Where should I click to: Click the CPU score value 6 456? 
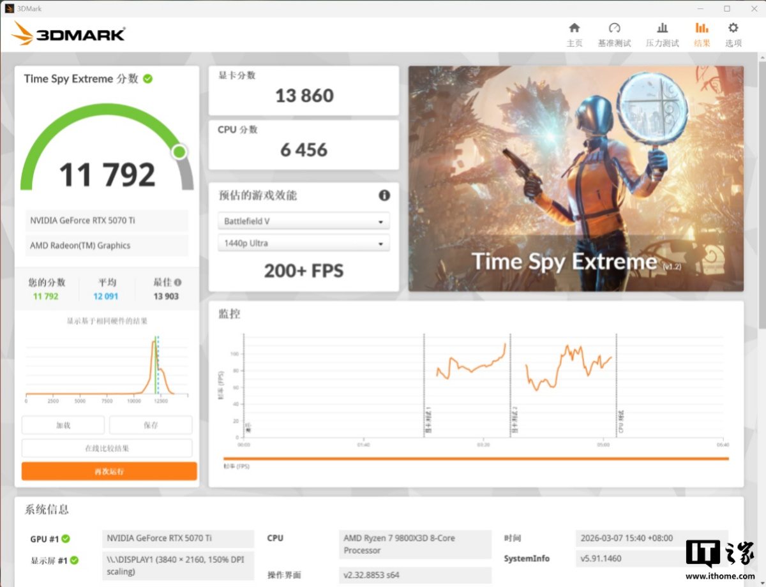(x=304, y=150)
